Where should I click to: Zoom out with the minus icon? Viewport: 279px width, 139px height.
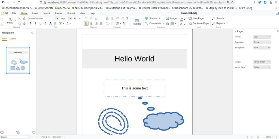263,137
